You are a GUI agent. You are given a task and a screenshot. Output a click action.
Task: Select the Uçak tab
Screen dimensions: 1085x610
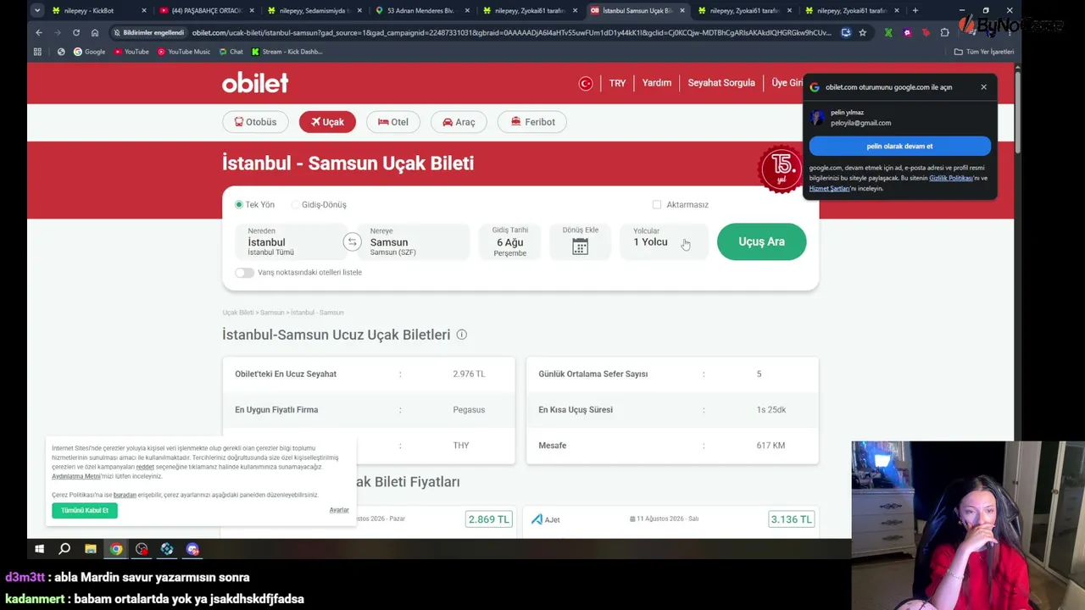pos(327,122)
